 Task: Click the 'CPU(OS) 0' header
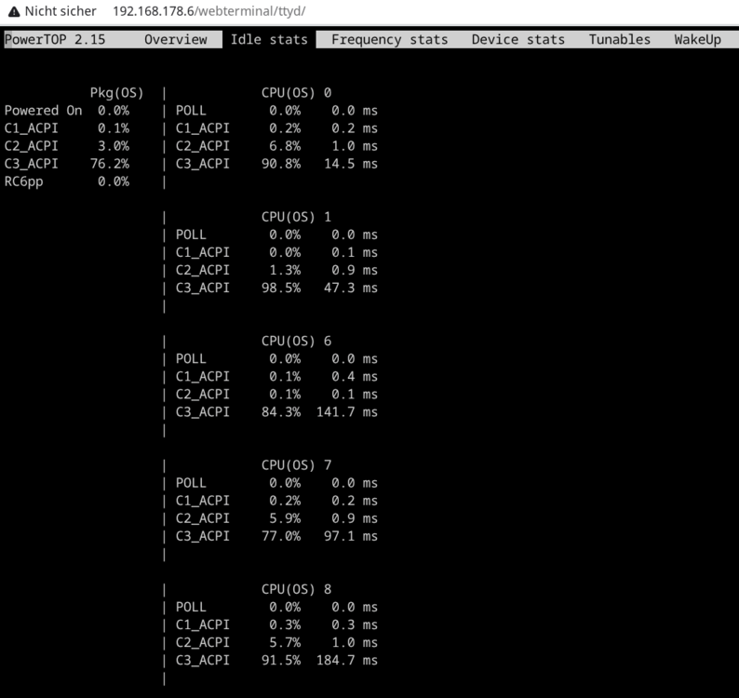297,93
